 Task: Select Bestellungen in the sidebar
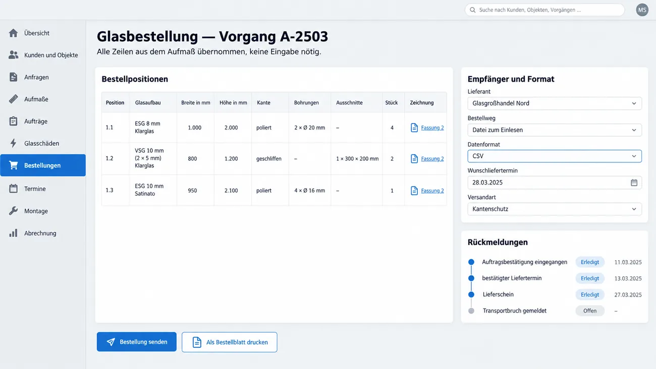tap(43, 165)
